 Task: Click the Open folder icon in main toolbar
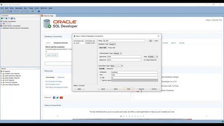click(5, 11)
